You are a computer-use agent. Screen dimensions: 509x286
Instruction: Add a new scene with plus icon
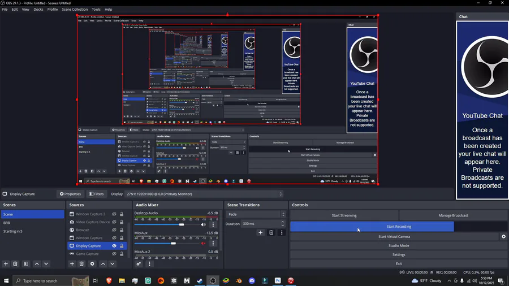pyautogui.click(x=6, y=264)
